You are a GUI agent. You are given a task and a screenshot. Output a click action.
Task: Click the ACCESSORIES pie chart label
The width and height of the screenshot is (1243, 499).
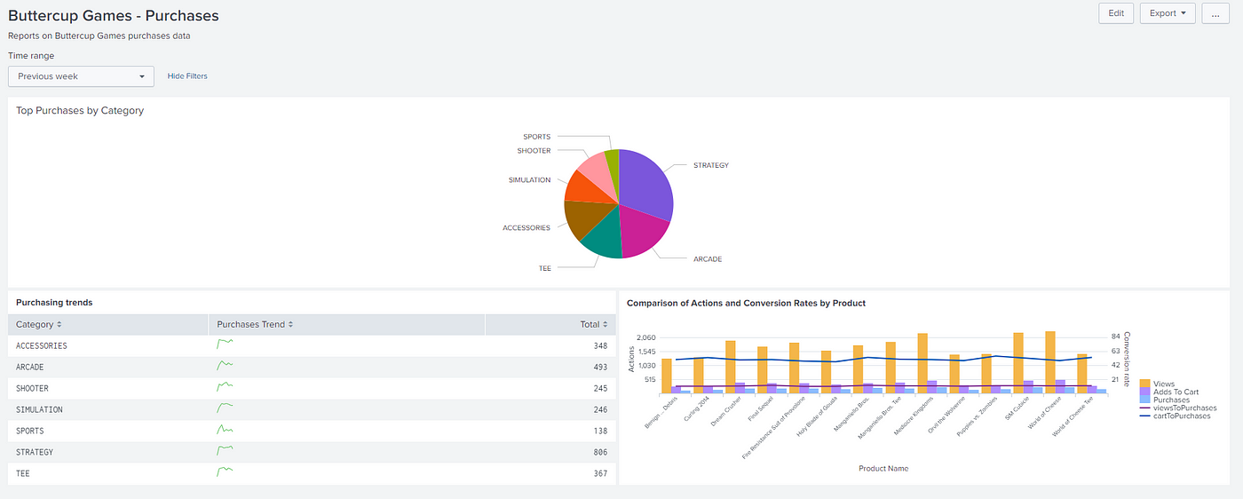click(x=526, y=228)
